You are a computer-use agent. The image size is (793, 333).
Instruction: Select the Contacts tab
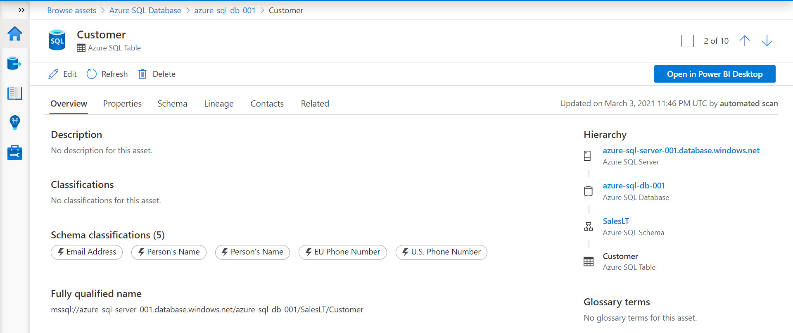(x=267, y=104)
